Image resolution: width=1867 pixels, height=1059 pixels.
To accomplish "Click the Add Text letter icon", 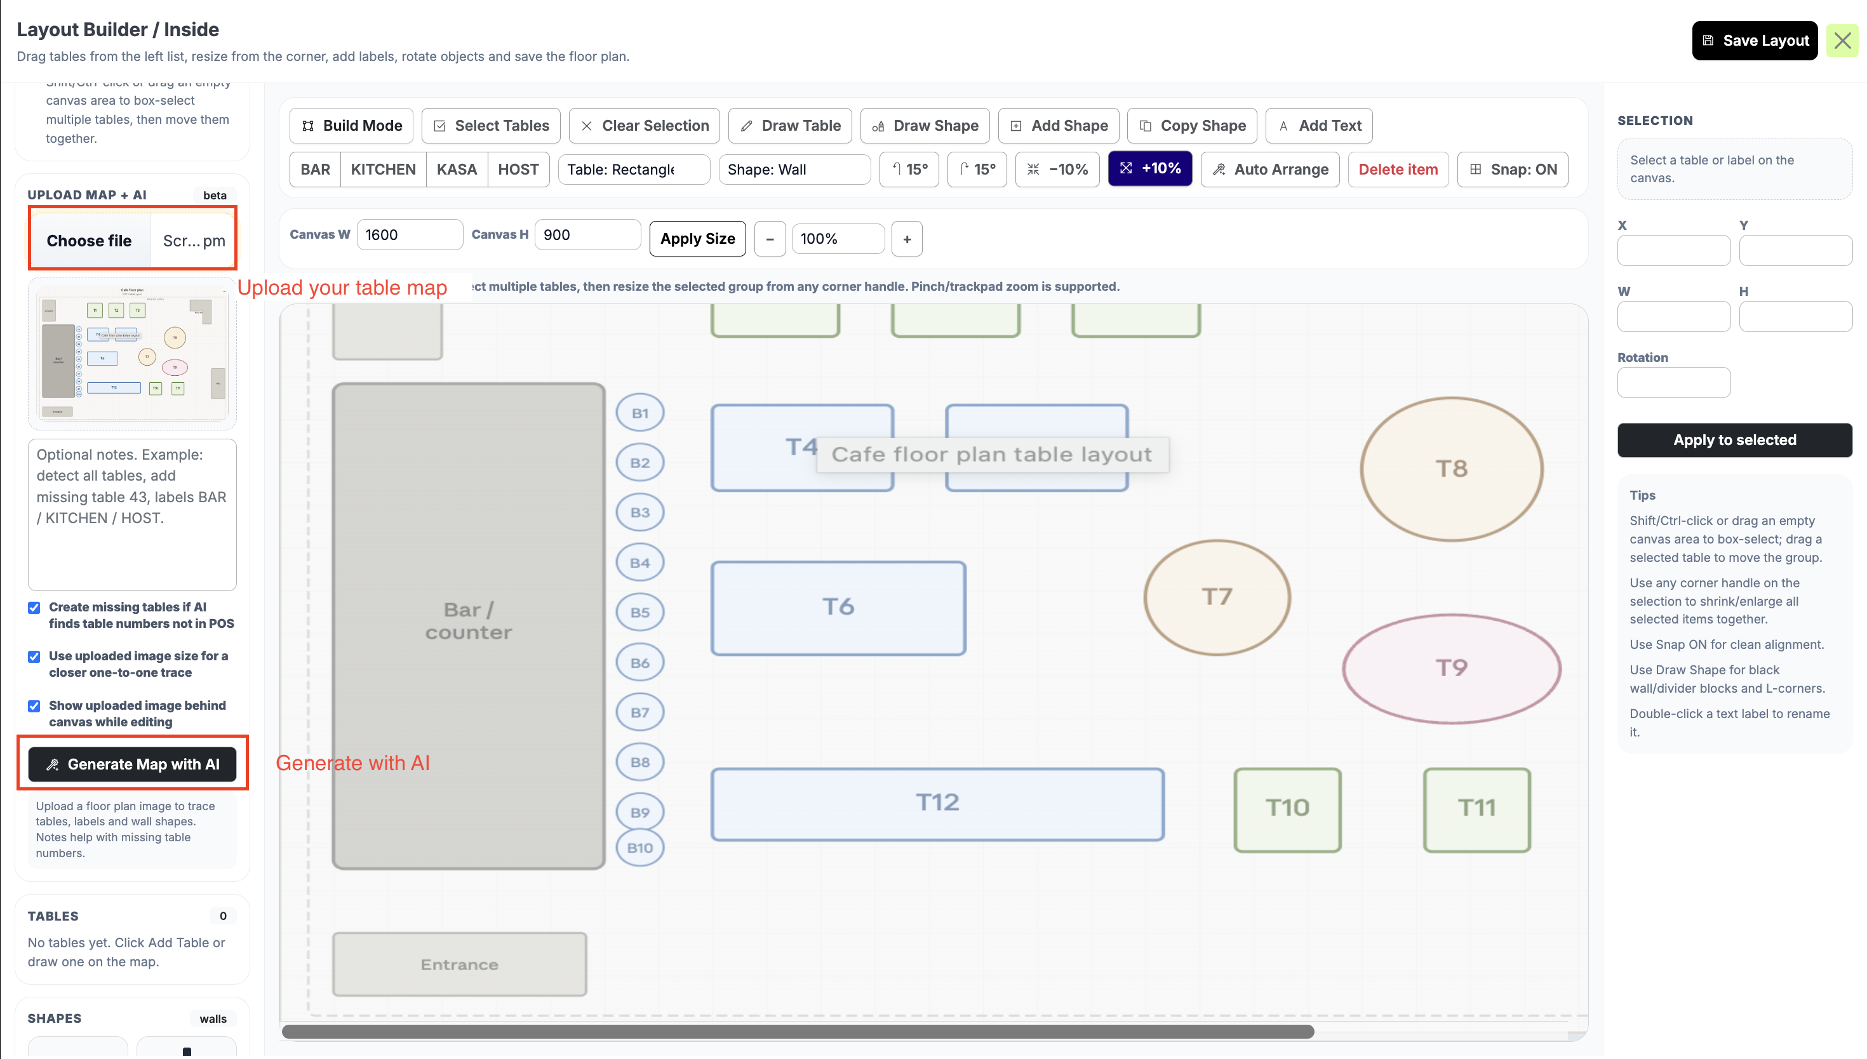I will 1283,126.
